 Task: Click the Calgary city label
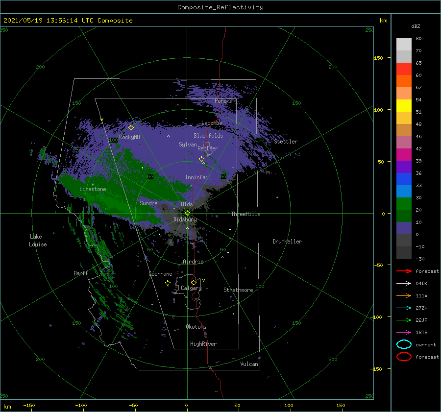[x=191, y=288]
